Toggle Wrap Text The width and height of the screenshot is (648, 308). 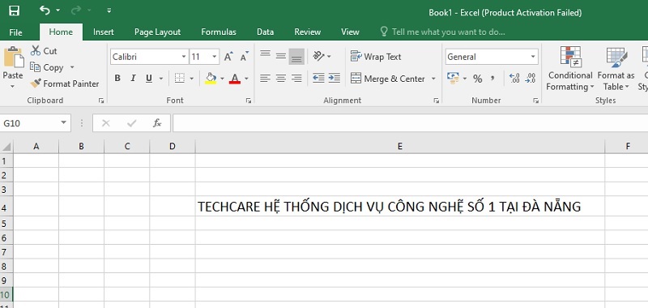376,57
